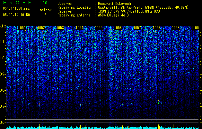This screenshot has width=202, height=129.
Task: Click the 1057 time label
Action: pos(137,27)
